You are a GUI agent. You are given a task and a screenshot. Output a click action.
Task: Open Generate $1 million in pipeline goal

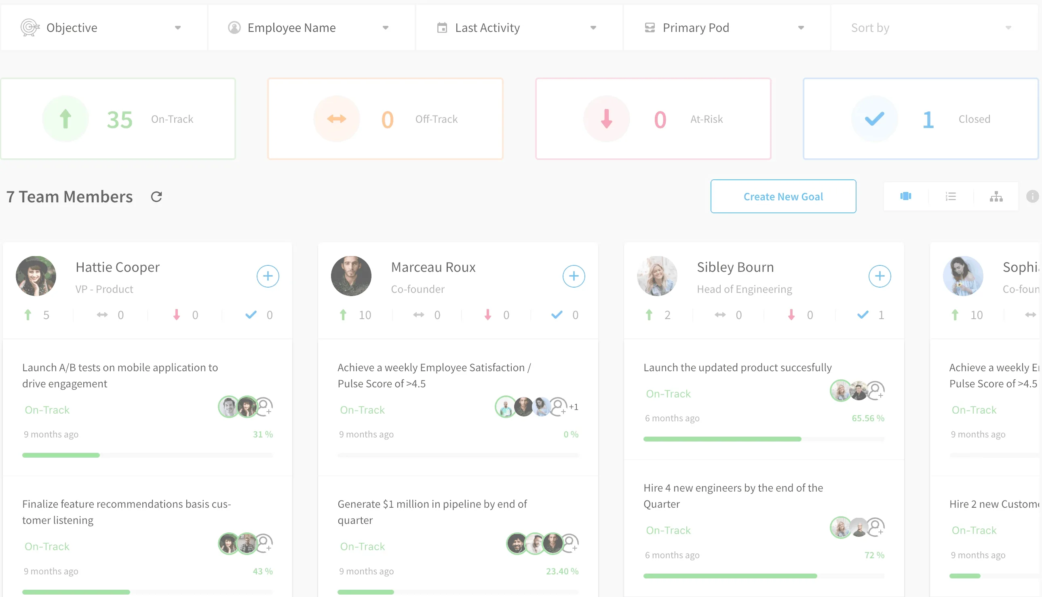(432, 512)
